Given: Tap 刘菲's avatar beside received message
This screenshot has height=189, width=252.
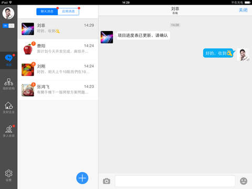Looking at the screenshot, I should tap(107, 37).
